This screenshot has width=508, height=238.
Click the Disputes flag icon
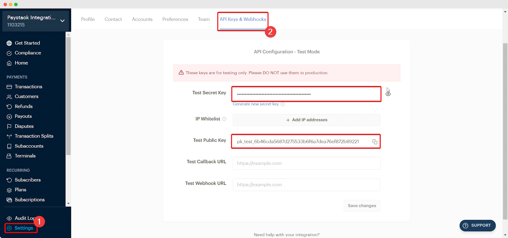pos(9,126)
